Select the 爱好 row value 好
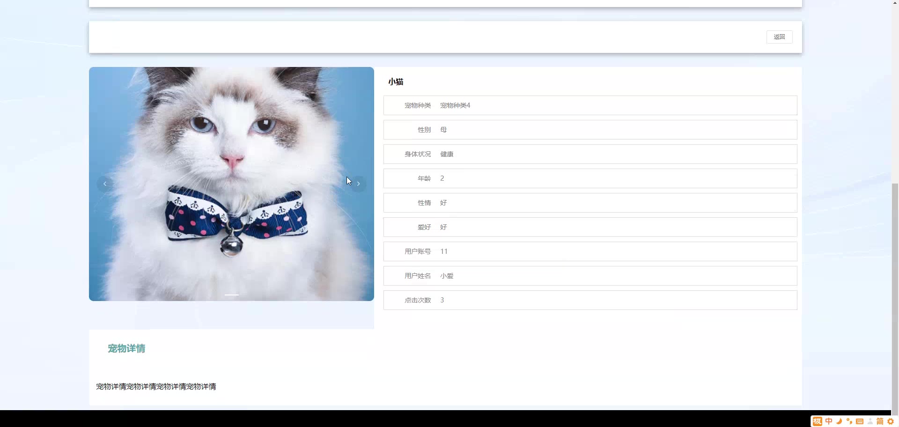The image size is (899, 427). (x=443, y=227)
